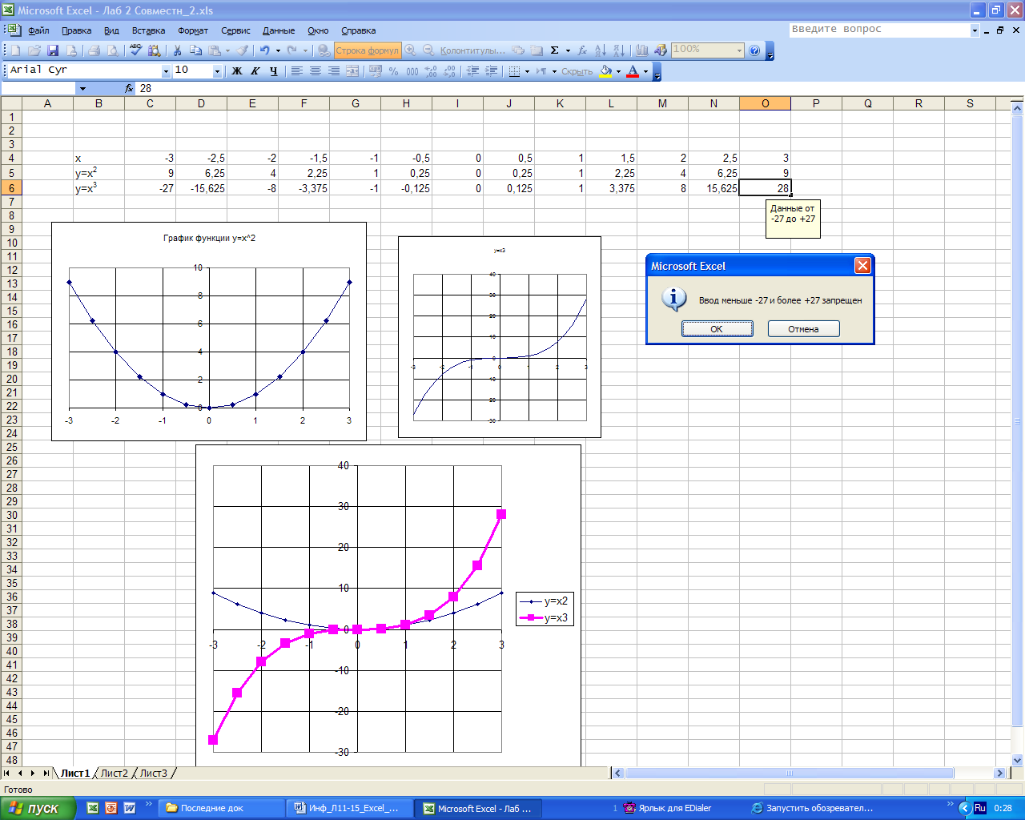Activate the Format Painter brush

coord(242,50)
